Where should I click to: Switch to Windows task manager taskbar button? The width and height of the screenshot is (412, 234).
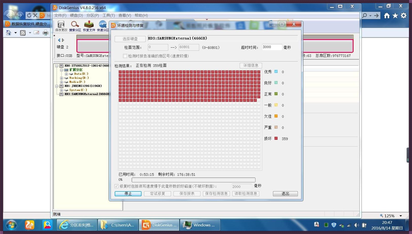200,225
